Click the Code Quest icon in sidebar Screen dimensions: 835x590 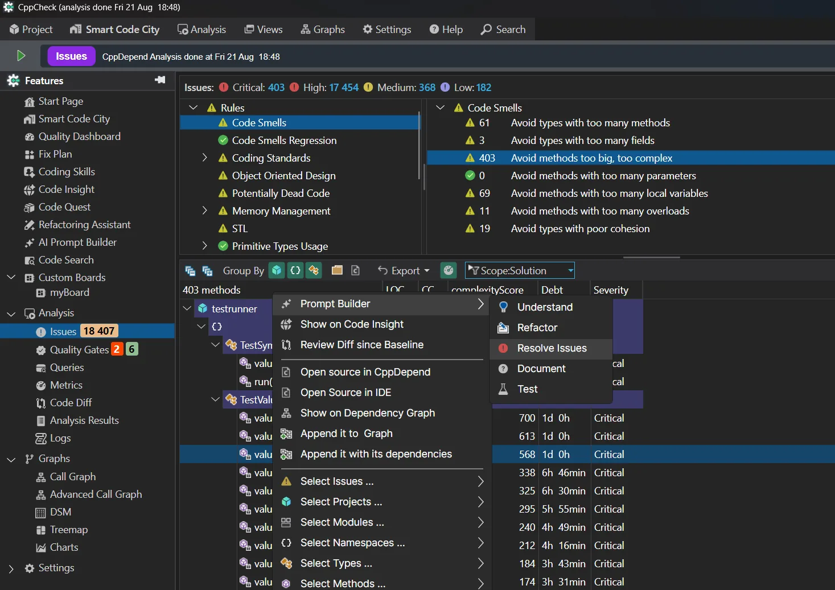(30, 208)
